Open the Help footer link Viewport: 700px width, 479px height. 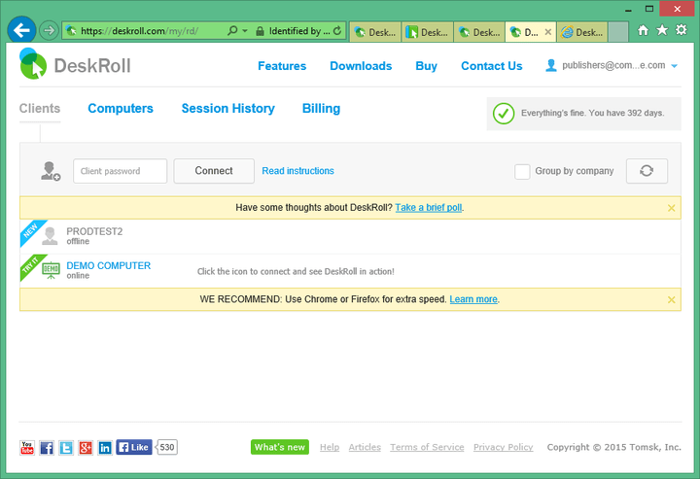[x=330, y=447]
